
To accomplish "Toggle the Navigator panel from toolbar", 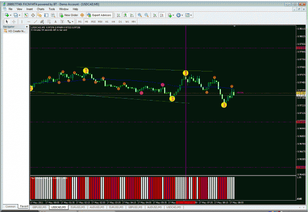I will (x=40, y=15).
